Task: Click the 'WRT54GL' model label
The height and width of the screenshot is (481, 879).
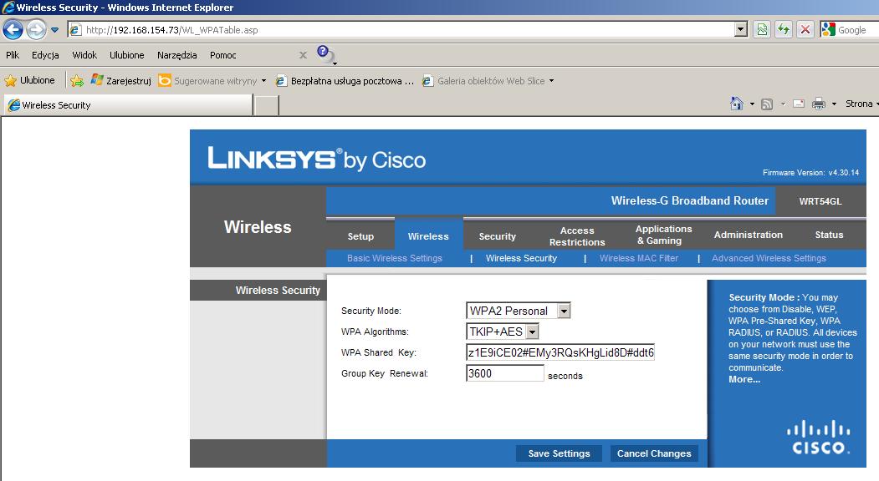Action: [820, 201]
